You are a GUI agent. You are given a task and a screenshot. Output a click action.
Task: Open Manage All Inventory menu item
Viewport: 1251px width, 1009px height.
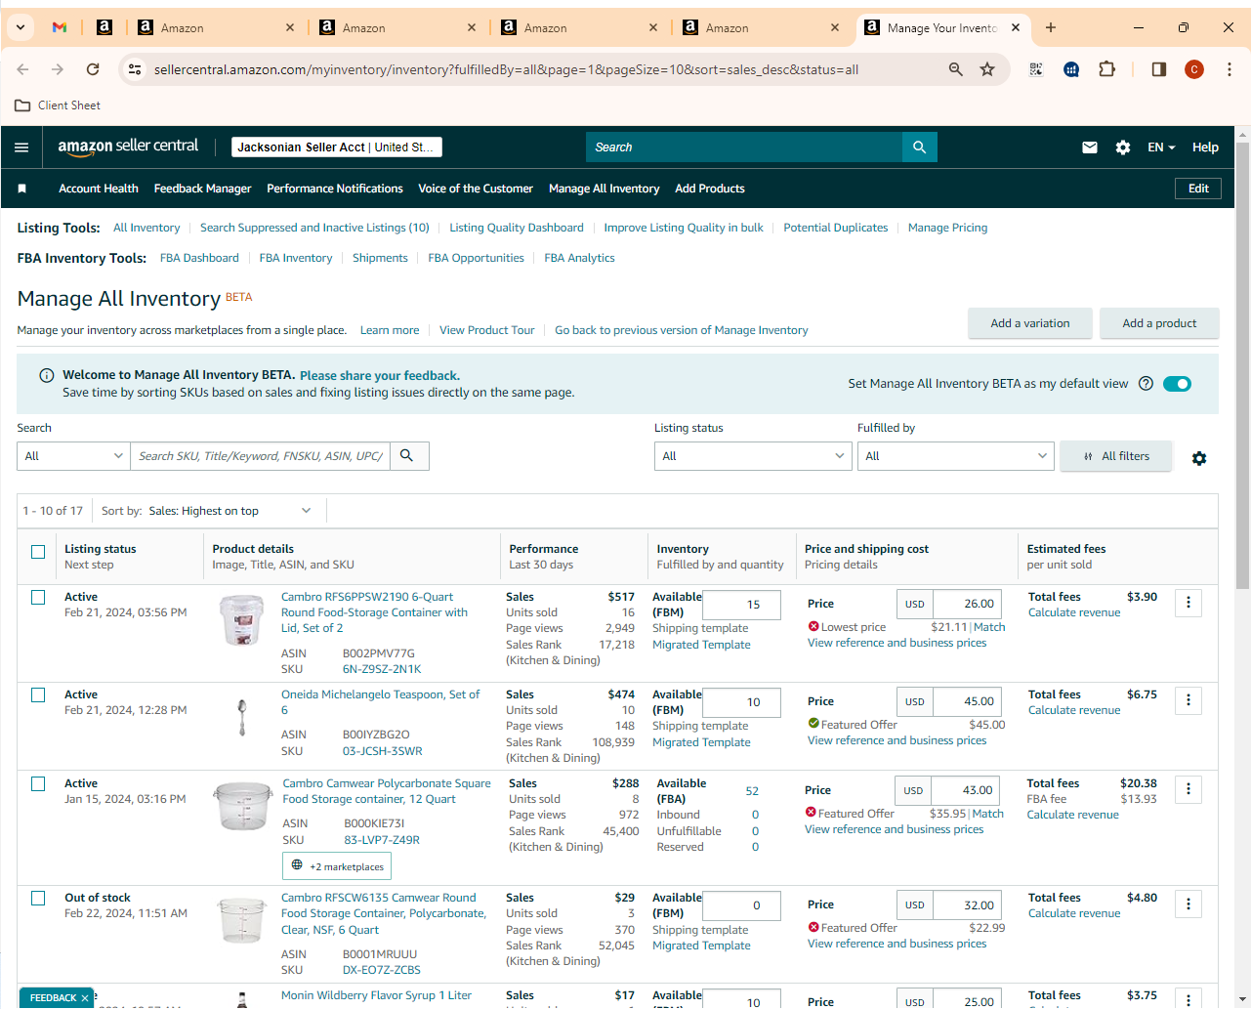(605, 189)
